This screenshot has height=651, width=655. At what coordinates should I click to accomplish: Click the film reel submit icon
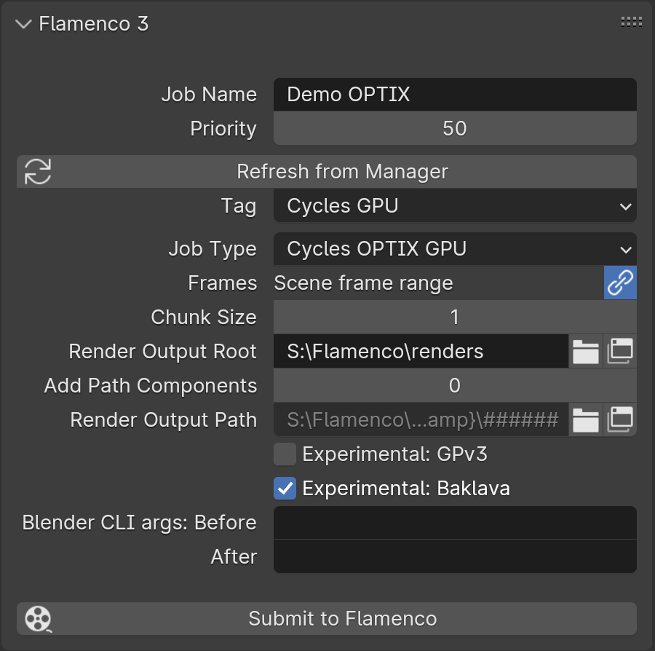tap(37, 619)
